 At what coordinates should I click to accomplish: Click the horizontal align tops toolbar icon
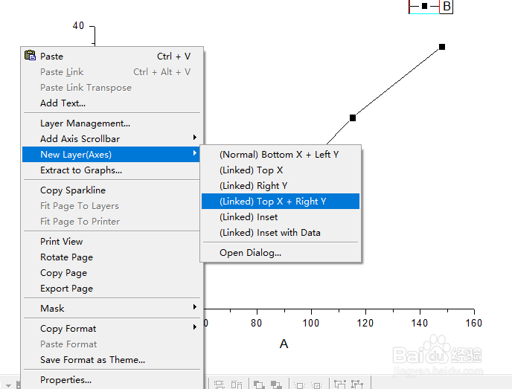(x=237, y=385)
